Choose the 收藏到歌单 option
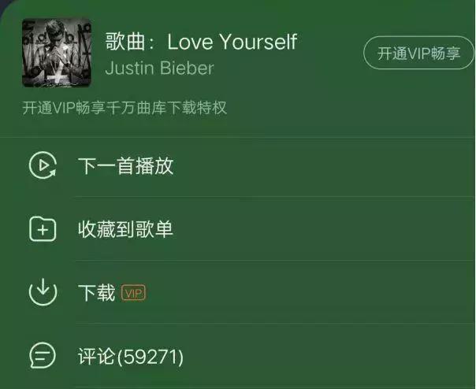The image size is (476, 389). click(x=238, y=229)
